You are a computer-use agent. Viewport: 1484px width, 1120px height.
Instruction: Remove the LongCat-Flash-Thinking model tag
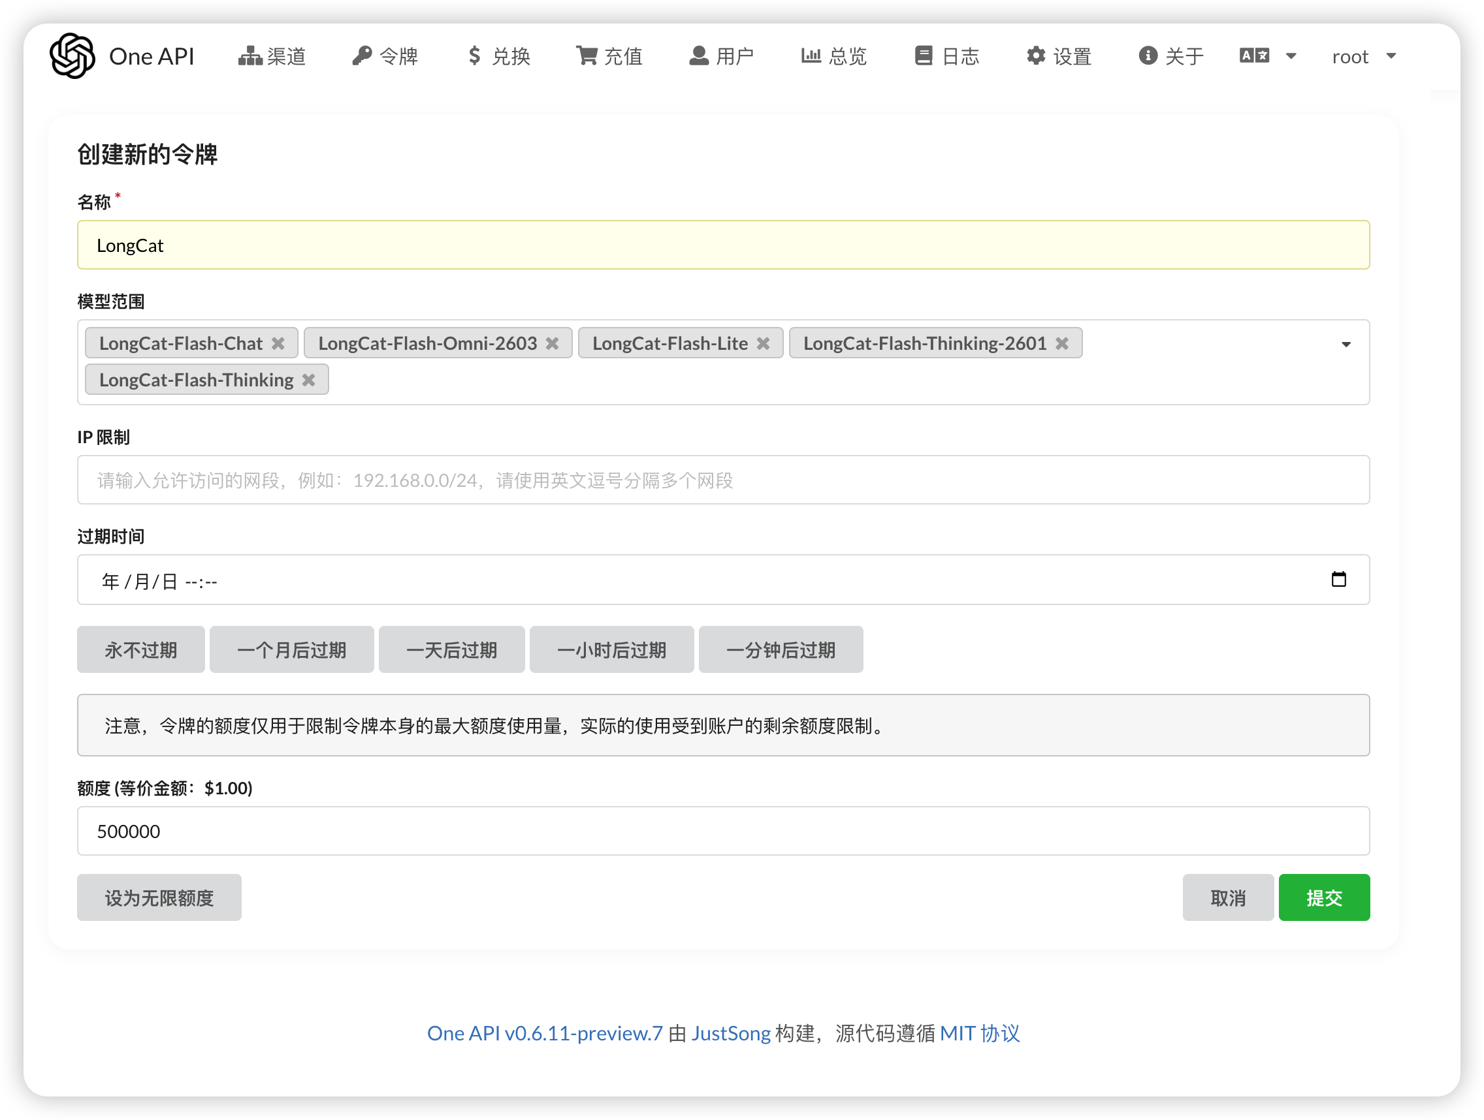click(308, 381)
